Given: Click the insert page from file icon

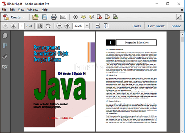Looking at the screenshot, I should click(x=115, y=17).
